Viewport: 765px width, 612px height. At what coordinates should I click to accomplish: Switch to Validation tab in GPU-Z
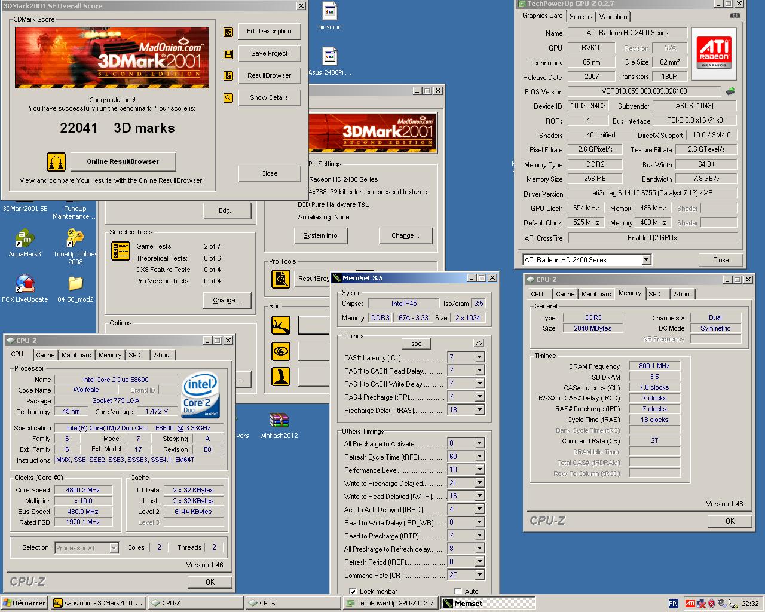click(613, 17)
